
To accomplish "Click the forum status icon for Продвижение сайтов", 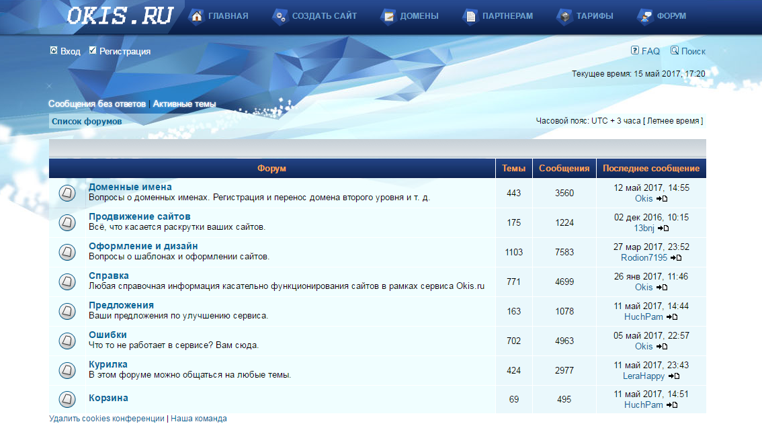I will [x=67, y=222].
